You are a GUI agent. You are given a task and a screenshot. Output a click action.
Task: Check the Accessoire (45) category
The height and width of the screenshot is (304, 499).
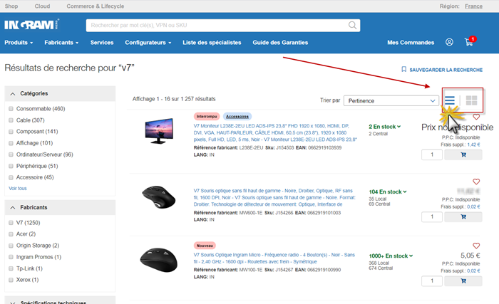pos(11,177)
